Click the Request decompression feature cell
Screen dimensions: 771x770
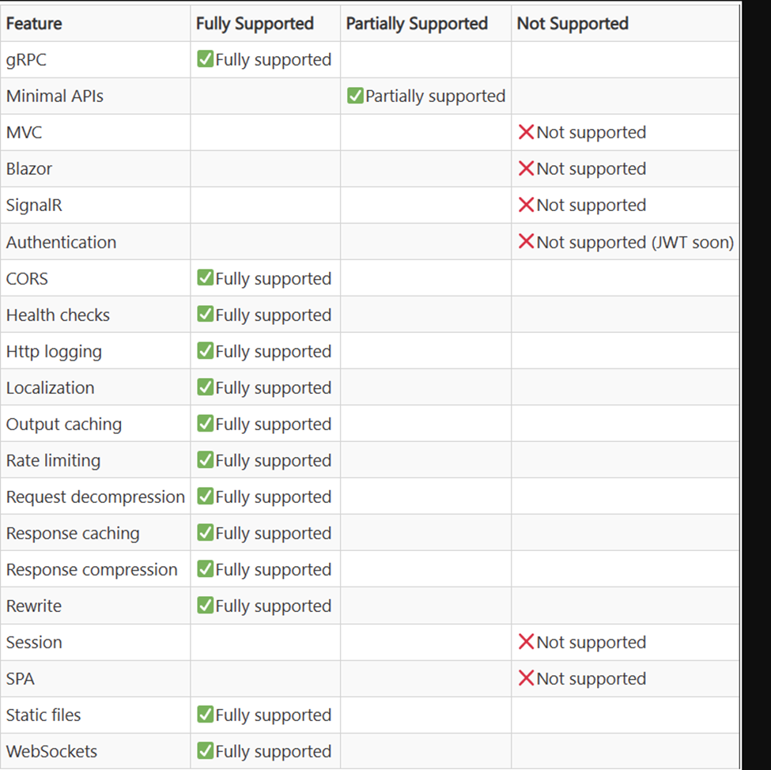point(95,497)
